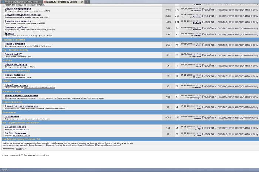Click the Железо и софт category header

tap(12, 92)
